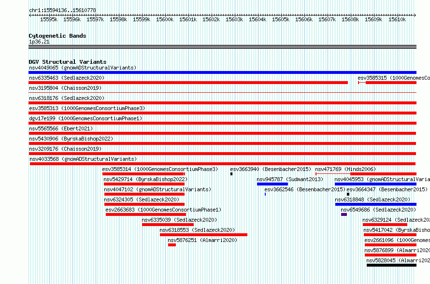Click the nsv4049065 gnomAD variant label
This screenshot has height=284, width=430.
[83, 68]
